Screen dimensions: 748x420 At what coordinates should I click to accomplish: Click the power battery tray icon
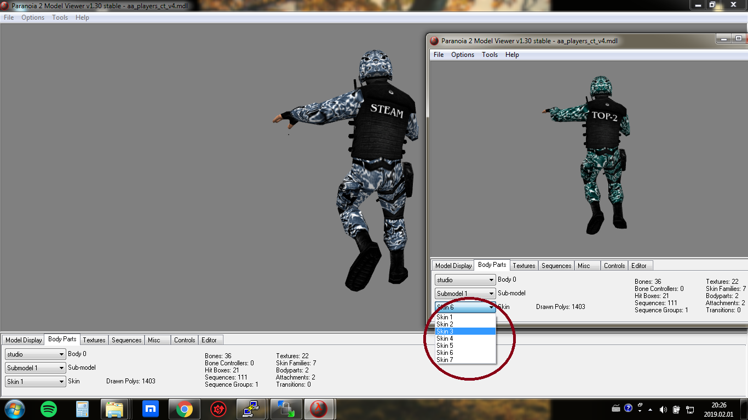click(x=676, y=409)
